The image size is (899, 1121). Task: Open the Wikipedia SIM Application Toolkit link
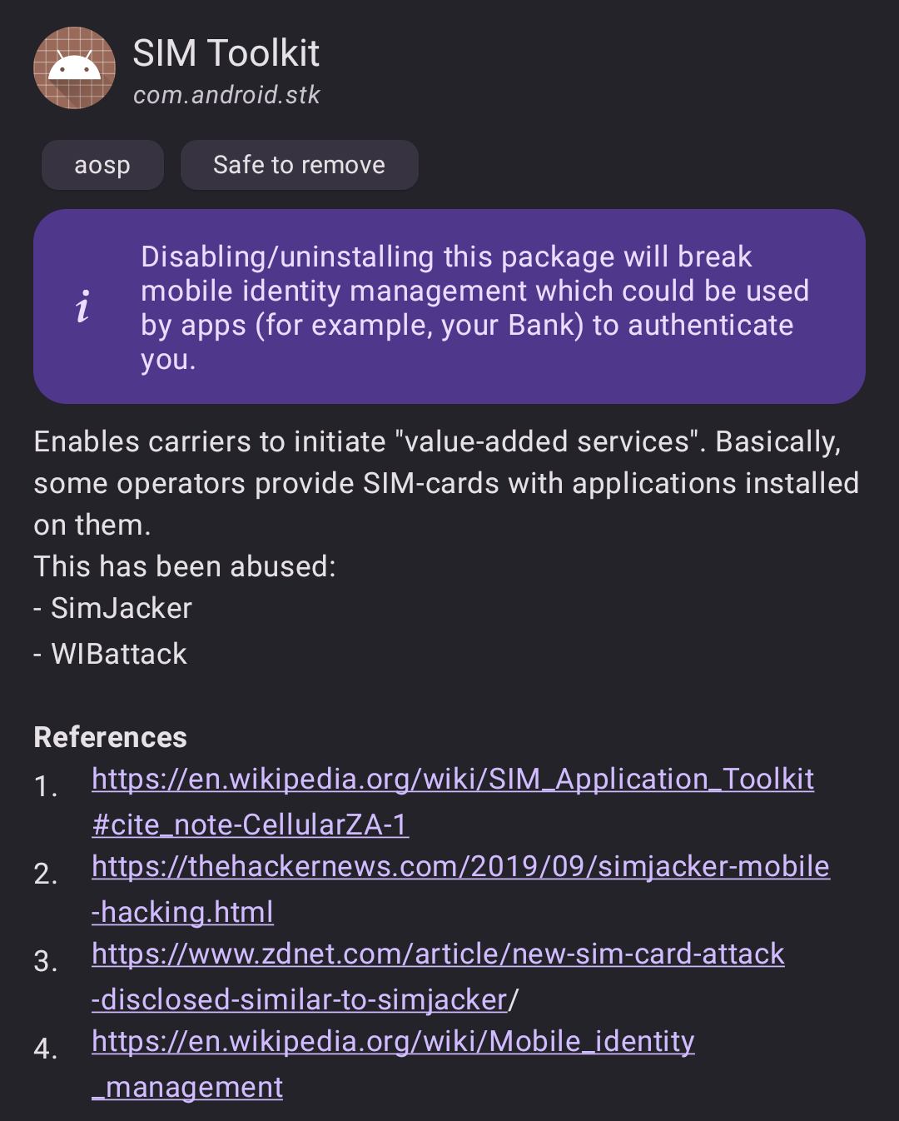[452, 780]
